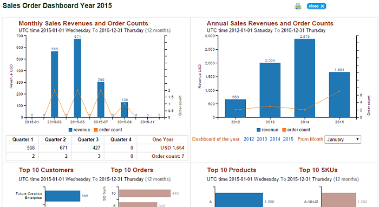The image size is (379, 207).
Task: Click the 2015 annual revenue bar labeled 1,664
Action: coord(339,95)
